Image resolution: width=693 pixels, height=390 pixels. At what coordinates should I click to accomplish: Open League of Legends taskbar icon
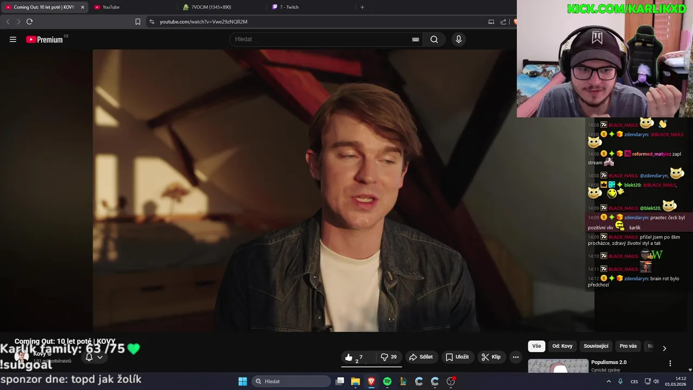click(403, 381)
